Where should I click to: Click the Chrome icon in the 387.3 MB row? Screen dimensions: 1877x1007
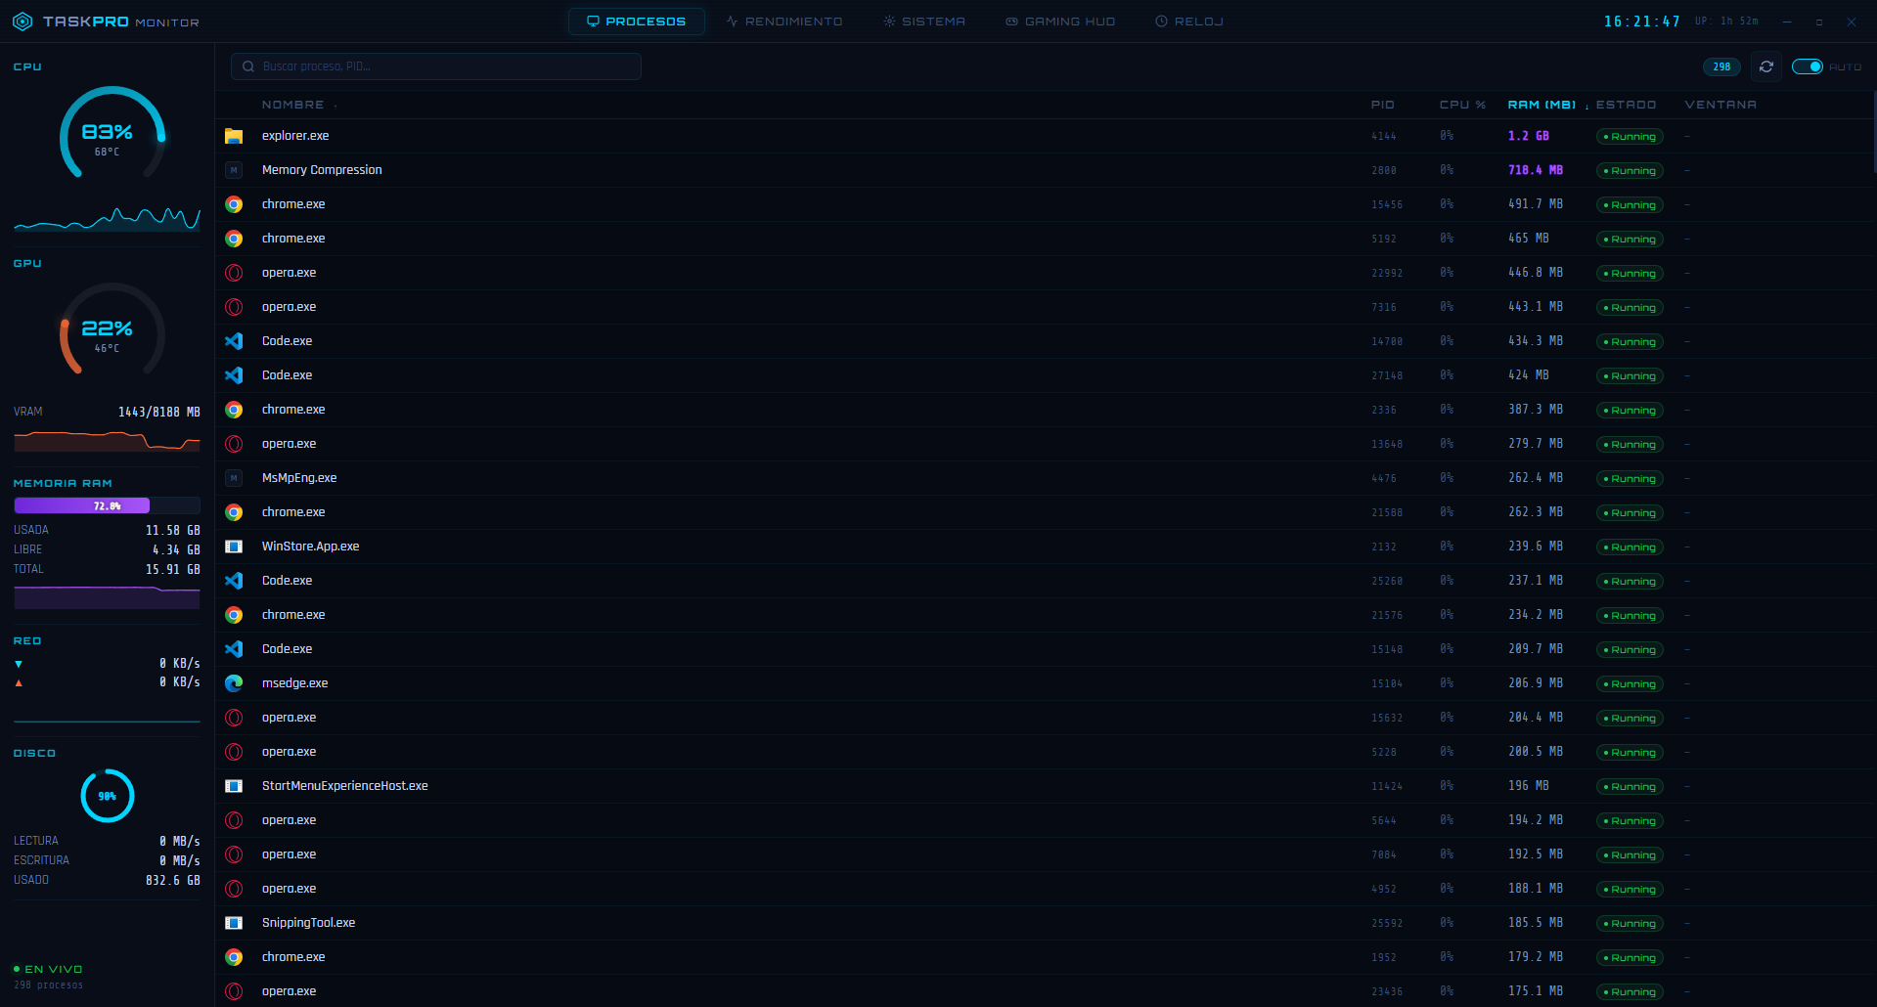tap(234, 410)
